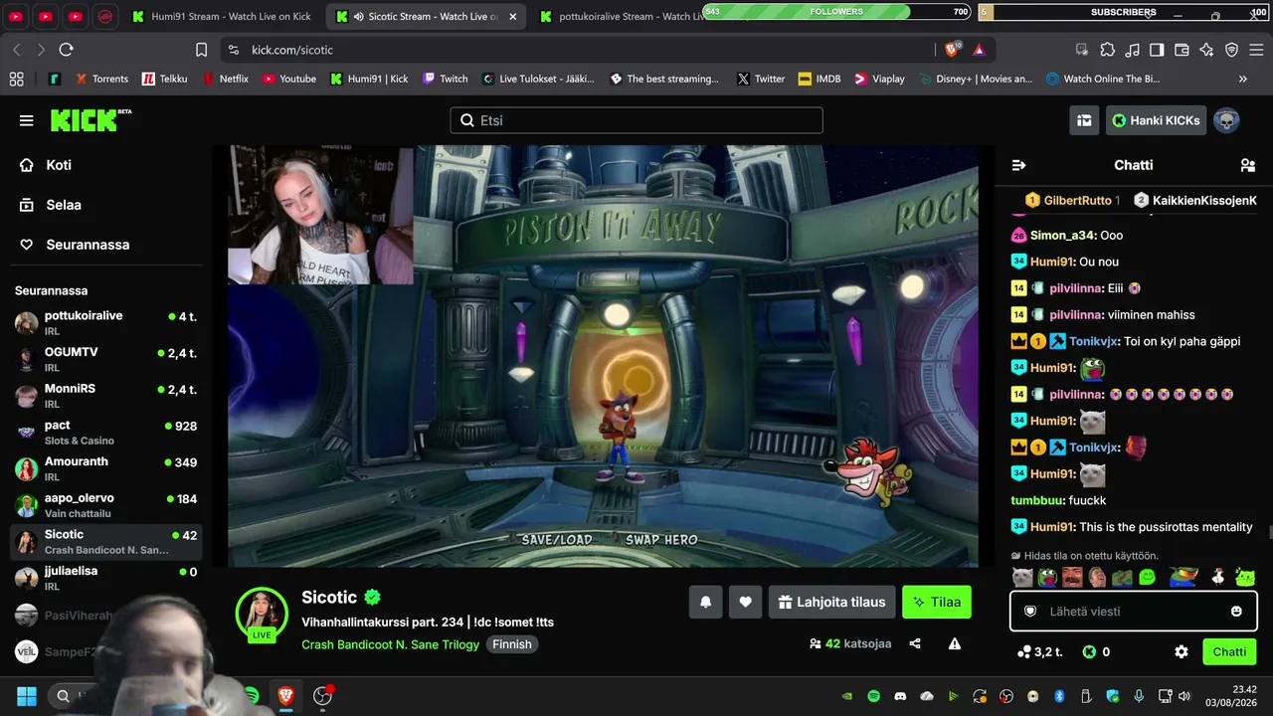Open IMDB bookmark

click(819, 79)
